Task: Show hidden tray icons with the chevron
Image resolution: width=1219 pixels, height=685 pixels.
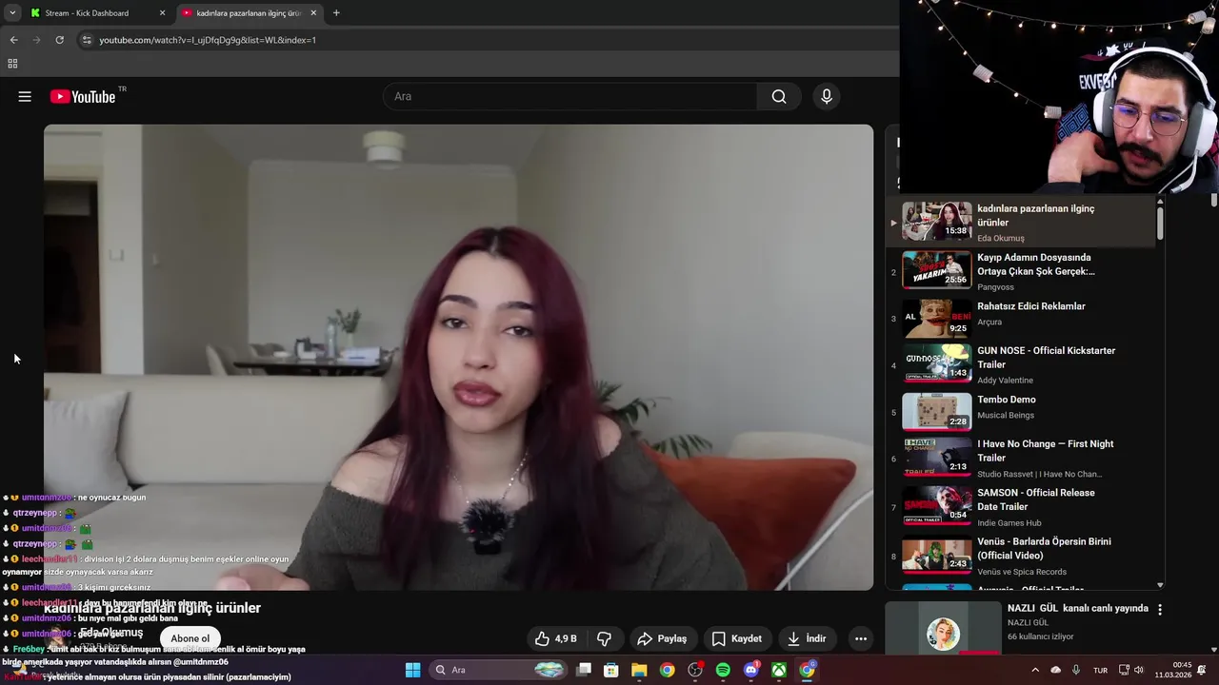Action: coord(1035,670)
